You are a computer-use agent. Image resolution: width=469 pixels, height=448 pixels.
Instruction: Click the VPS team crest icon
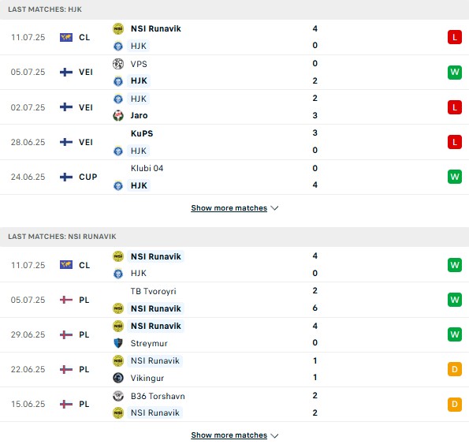tap(118, 64)
